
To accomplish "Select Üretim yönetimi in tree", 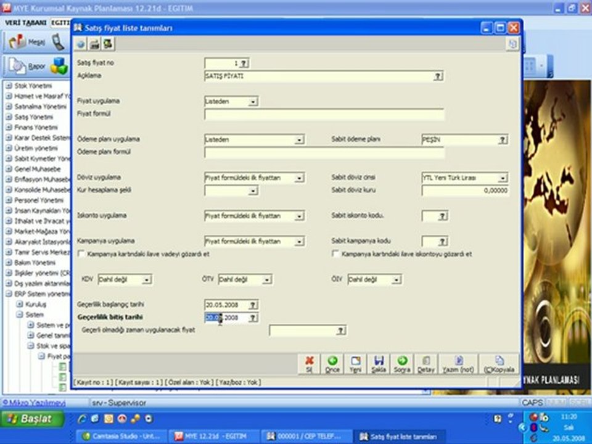I will pyautogui.click(x=36, y=149).
